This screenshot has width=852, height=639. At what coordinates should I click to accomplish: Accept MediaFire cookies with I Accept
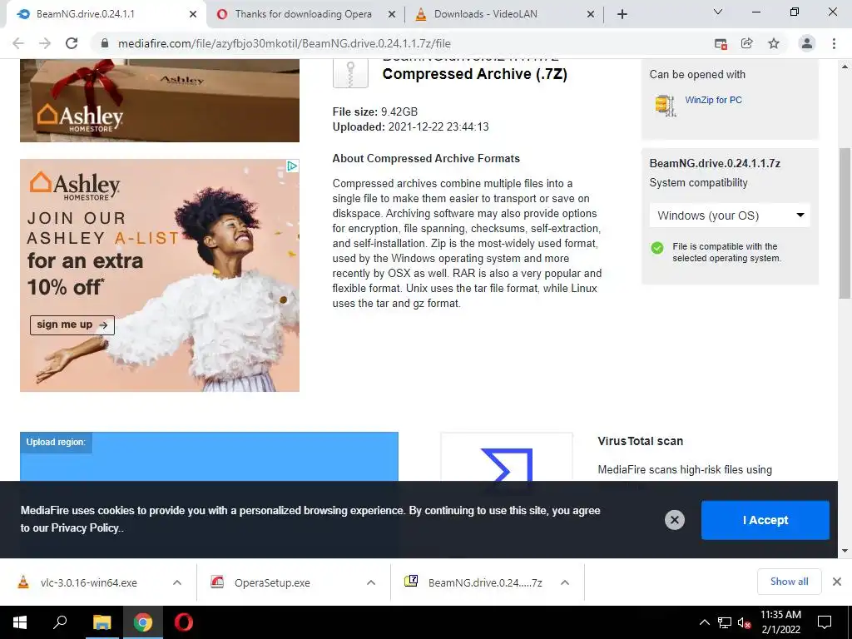(765, 520)
